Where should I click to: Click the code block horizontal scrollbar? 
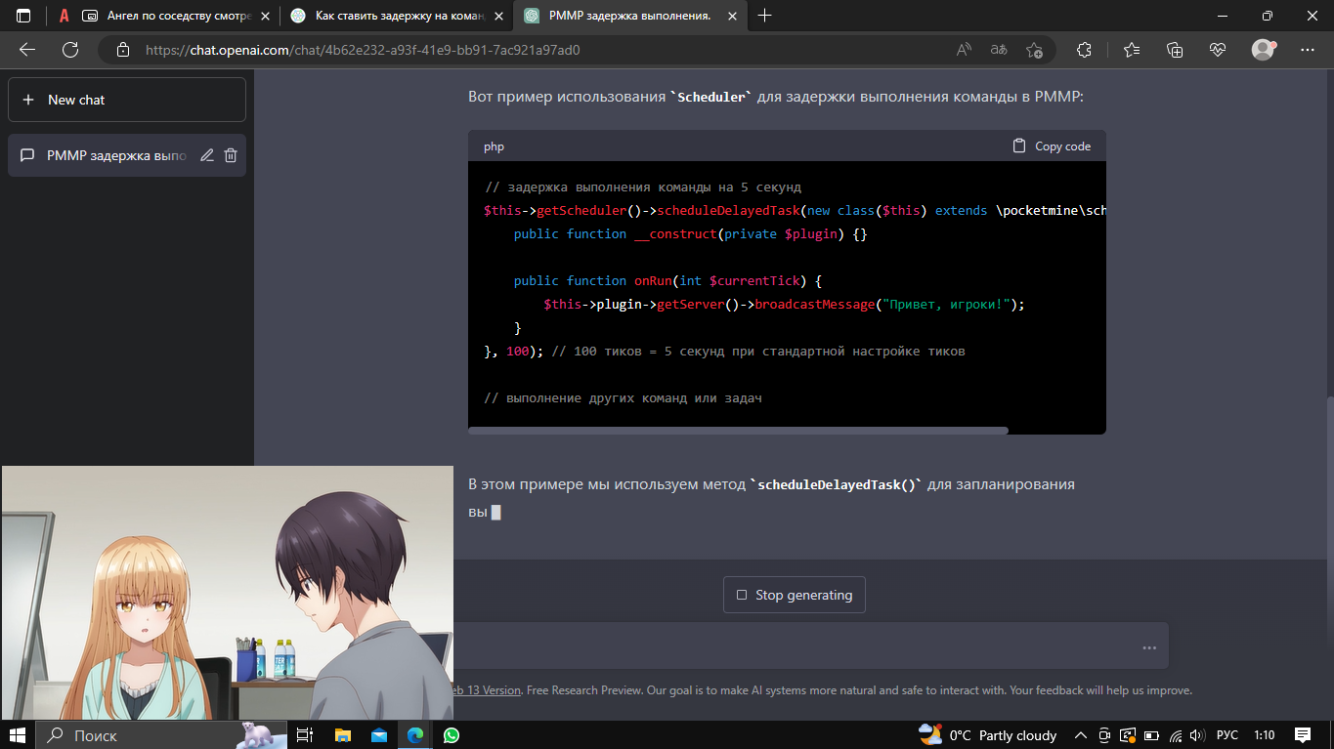point(738,430)
